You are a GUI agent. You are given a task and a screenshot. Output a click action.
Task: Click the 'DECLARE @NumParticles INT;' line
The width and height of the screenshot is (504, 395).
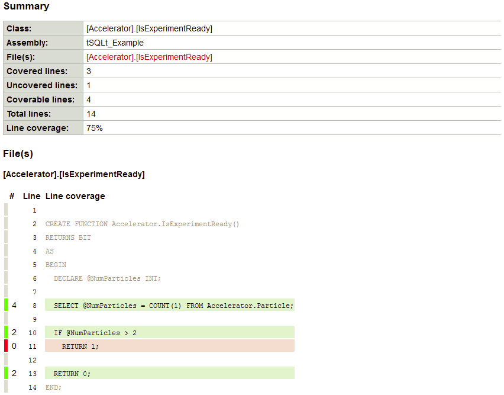(107, 278)
